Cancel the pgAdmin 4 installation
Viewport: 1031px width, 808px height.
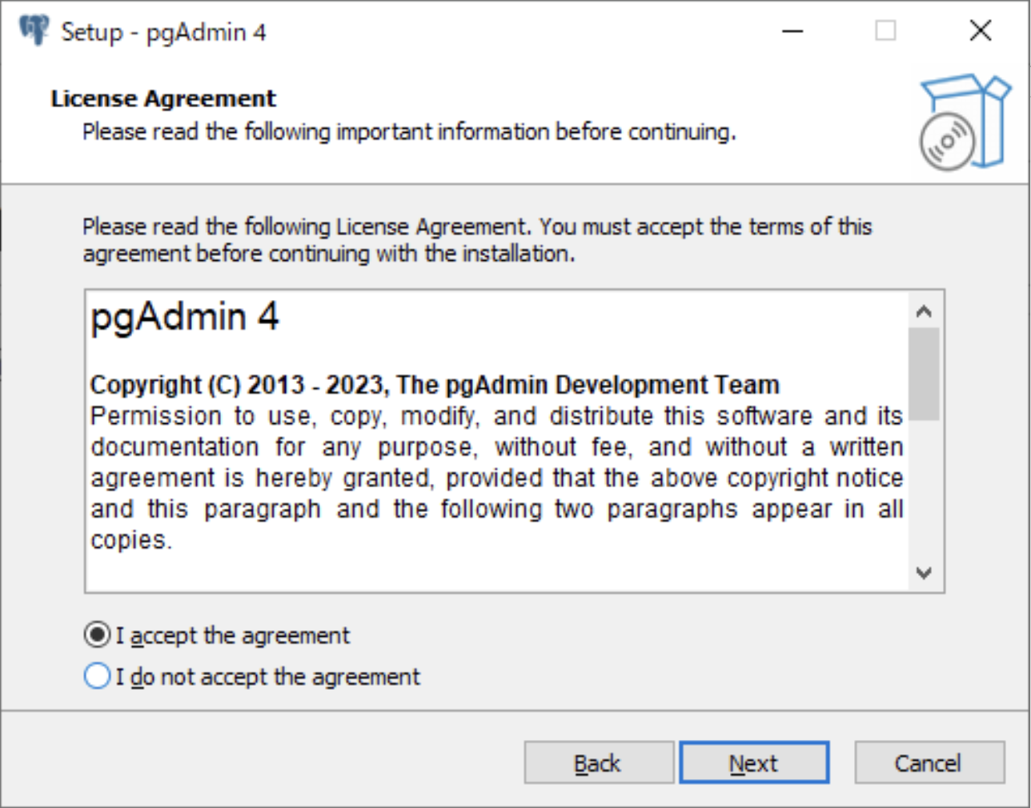(x=929, y=762)
